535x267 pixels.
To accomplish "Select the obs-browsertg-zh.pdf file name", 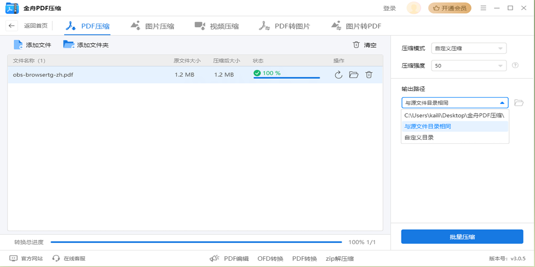I will point(43,75).
